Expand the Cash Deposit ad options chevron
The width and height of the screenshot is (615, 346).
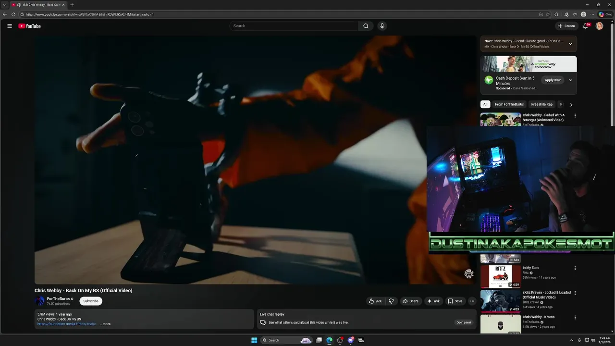click(x=570, y=80)
